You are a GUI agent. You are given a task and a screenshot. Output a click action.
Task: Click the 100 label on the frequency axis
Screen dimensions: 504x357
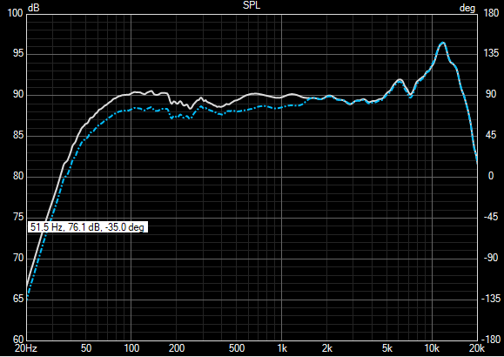pyautogui.click(x=131, y=348)
